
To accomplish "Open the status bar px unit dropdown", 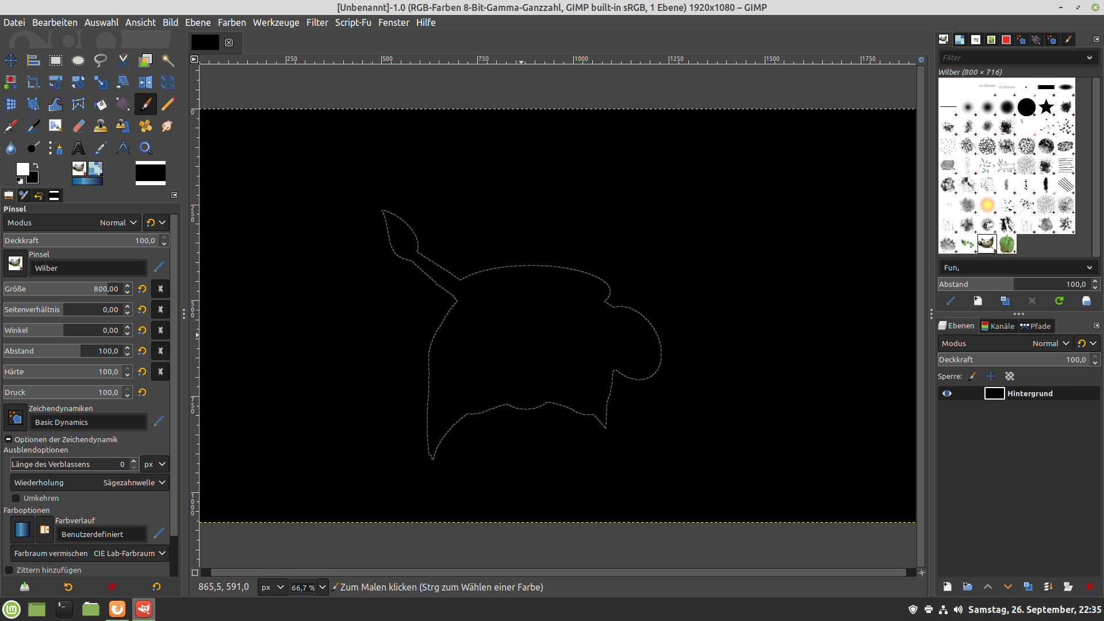I will [273, 587].
